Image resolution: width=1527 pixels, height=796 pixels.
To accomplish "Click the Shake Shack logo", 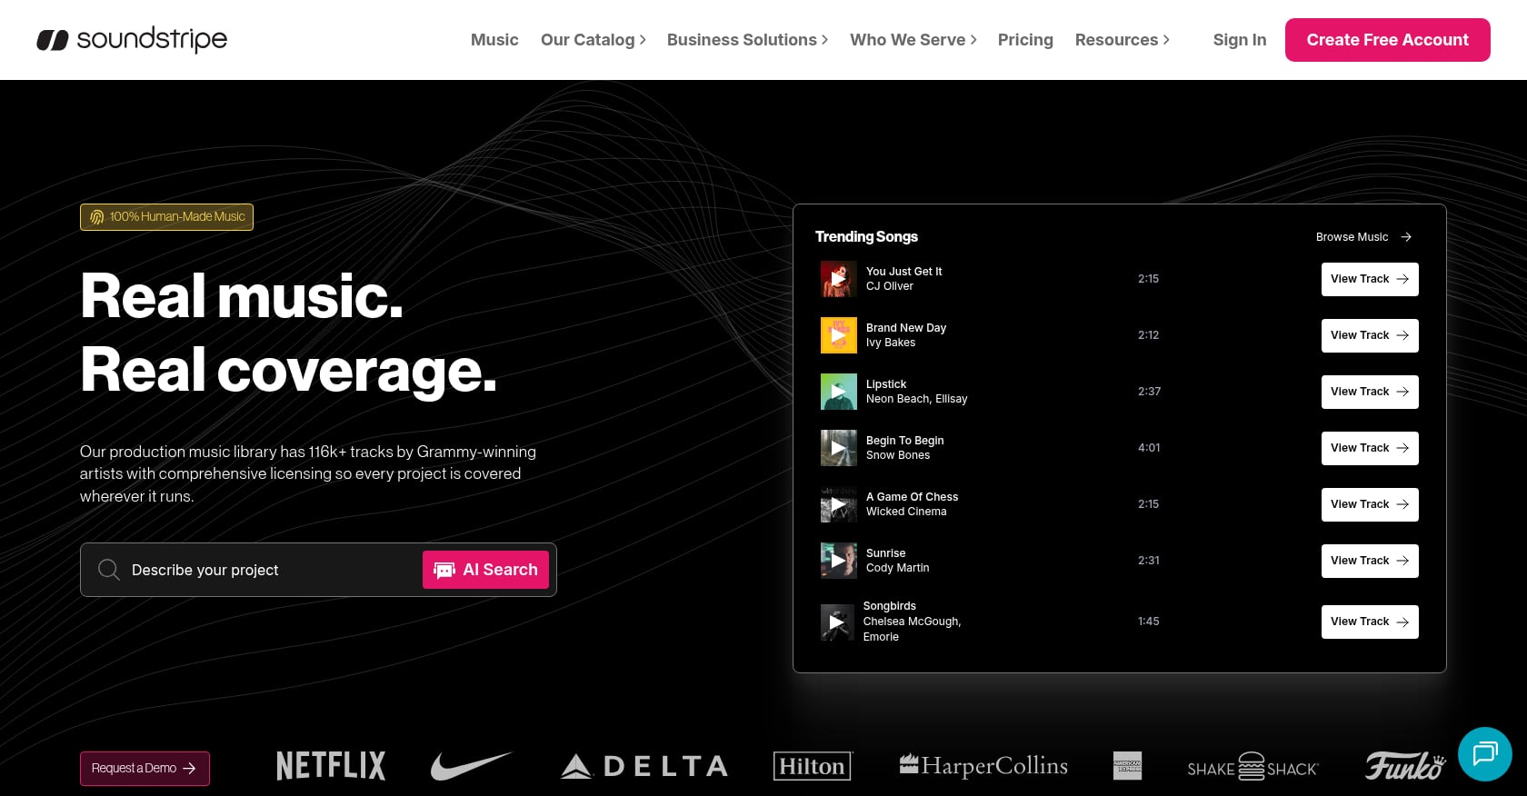I will (x=1253, y=767).
